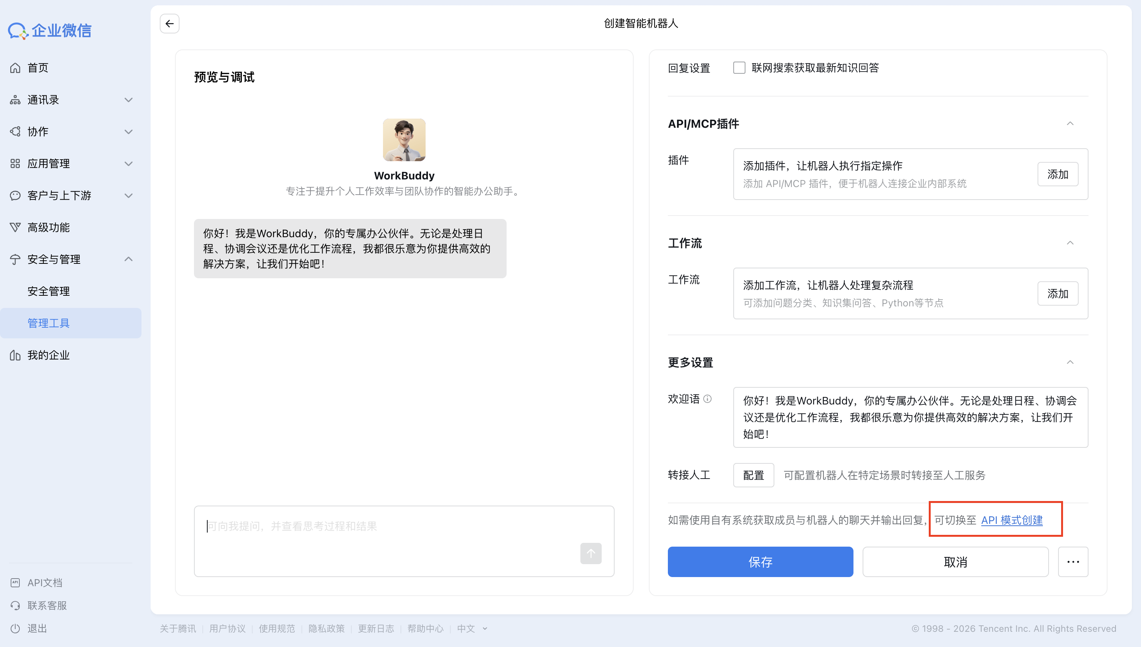Screen dimensions: 1141x647
Task: Open the API 模式创建 link
Action: click(x=1012, y=520)
